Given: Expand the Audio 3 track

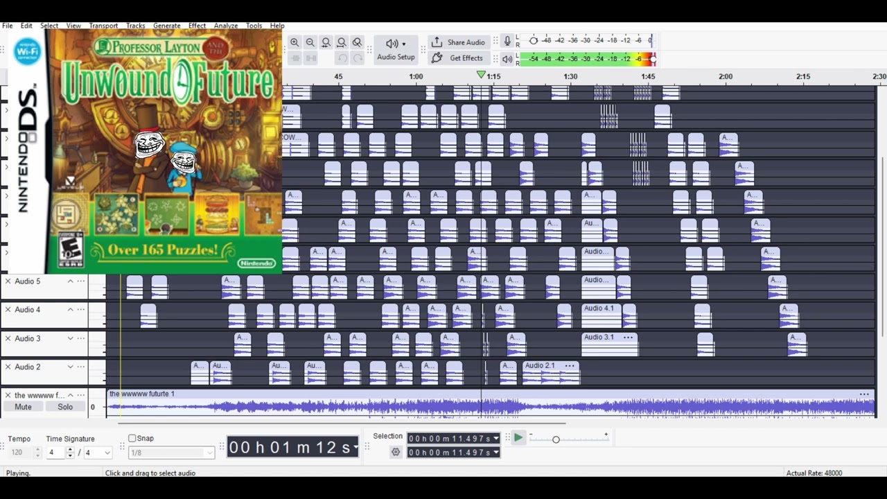Looking at the screenshot, I should click(x=70, y=338).
